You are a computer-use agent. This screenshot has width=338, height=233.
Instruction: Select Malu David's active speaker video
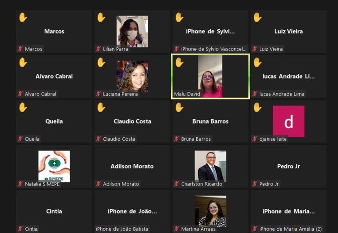[x=210, y=76]
